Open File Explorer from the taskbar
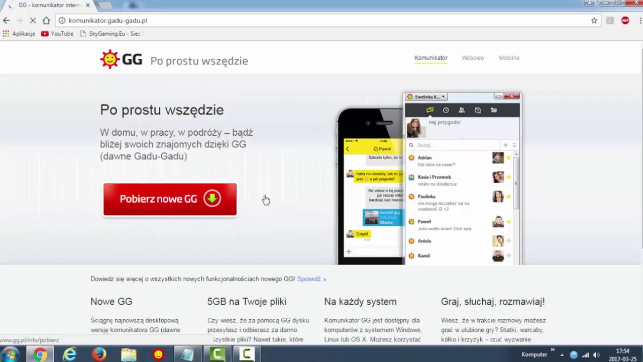Image resolution: width=643 pixels, height=362 pixels. pyautogui.click(x=129, y=354)
